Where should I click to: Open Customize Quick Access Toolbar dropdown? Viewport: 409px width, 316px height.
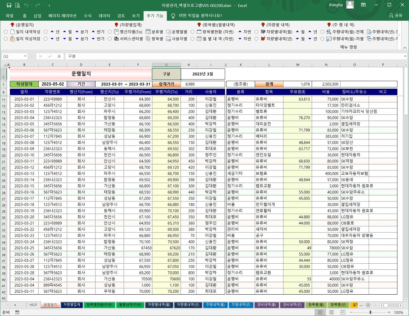click(49, 5)
